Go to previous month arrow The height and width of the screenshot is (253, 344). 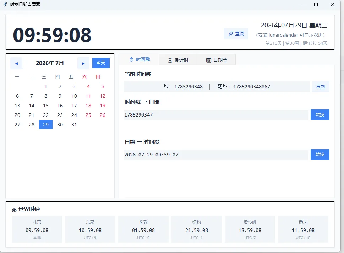pyautogui.click(x=16, y=63)
